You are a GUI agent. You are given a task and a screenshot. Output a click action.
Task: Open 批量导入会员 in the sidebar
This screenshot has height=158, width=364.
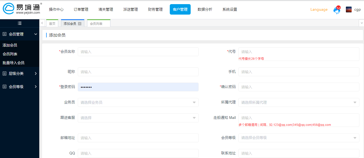tap(13, 63)
